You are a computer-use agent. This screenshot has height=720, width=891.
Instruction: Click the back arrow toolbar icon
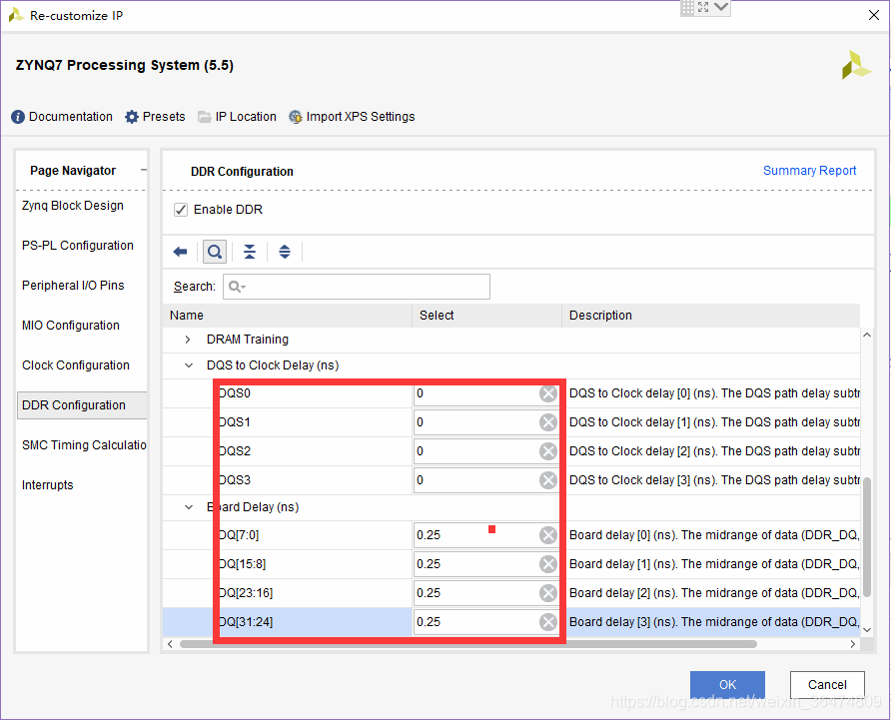pos(180,252)
